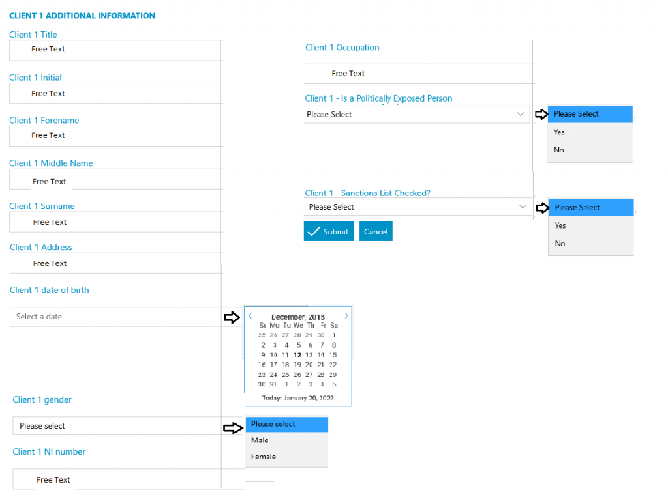Focus the Client 1 Surname text field

pos(115,221)
